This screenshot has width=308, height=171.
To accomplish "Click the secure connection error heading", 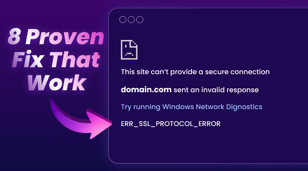I will coord(195,72).
